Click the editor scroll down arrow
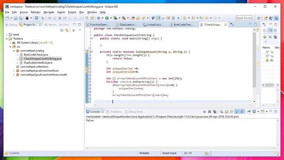The height and width of the screenshot is (160, 284). [x=254, y=102]
